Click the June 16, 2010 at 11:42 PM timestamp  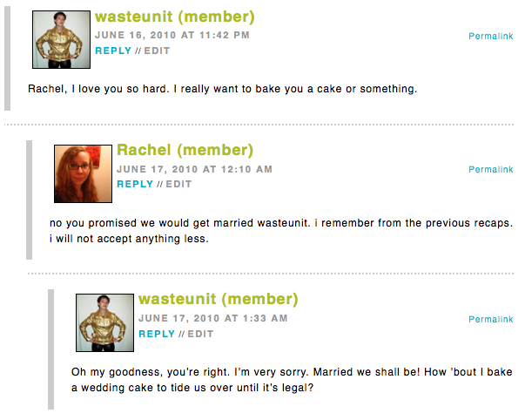172,36
